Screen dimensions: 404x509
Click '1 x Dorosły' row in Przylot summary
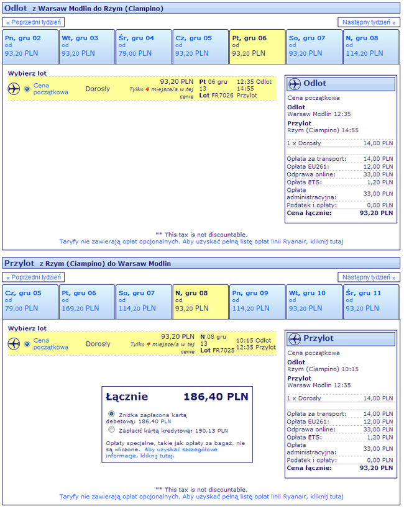pos(340,399)
